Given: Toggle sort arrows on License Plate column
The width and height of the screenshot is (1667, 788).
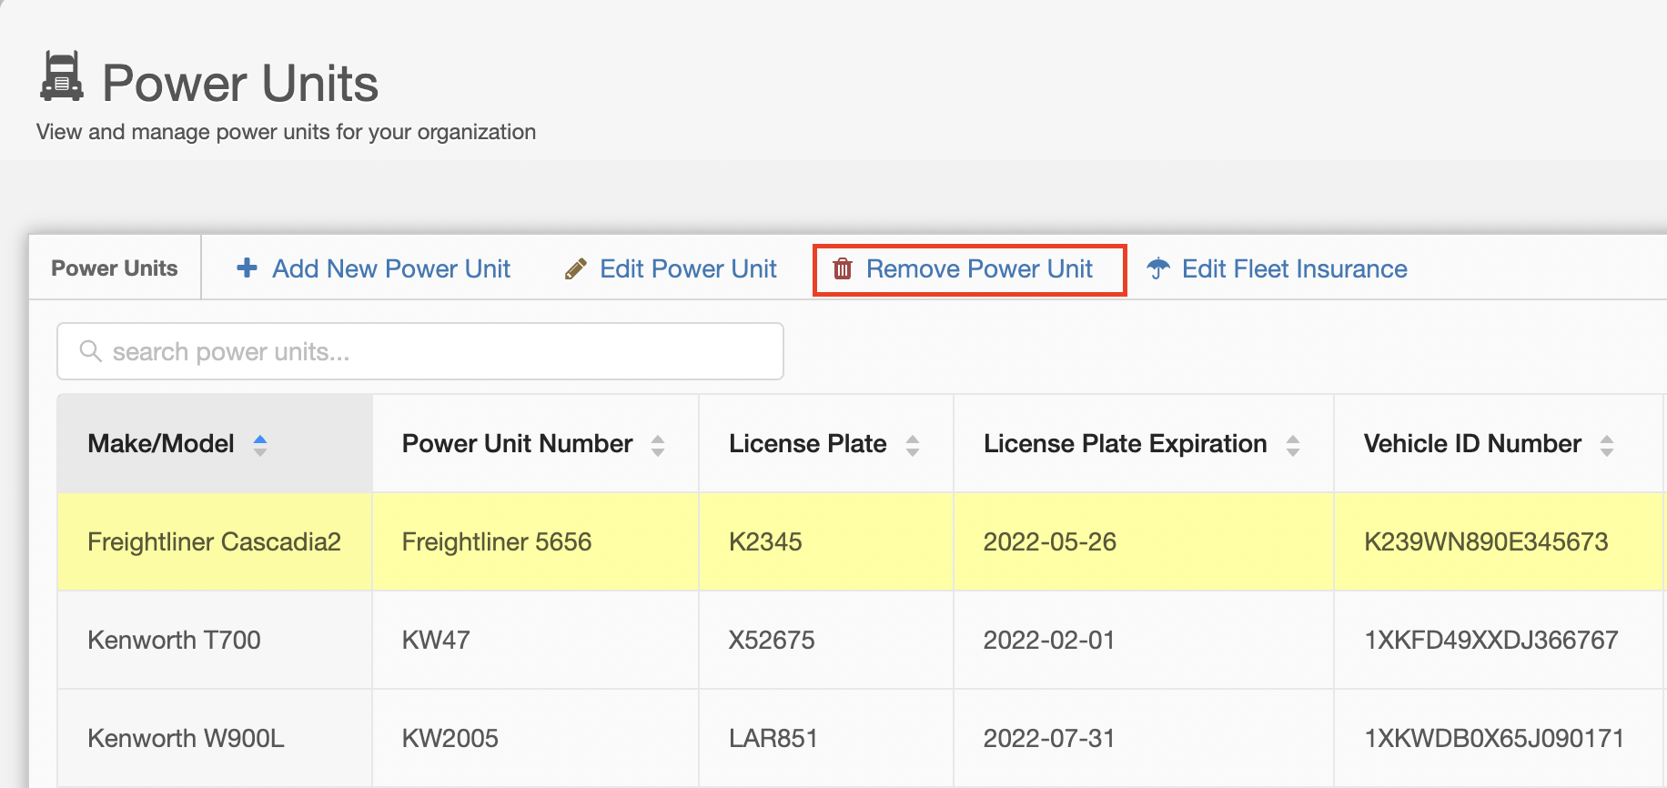Looking at the screenshot, I should tap(913, 445).
